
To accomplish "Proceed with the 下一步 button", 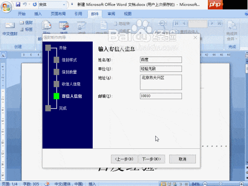I will (x=152, y=159).
